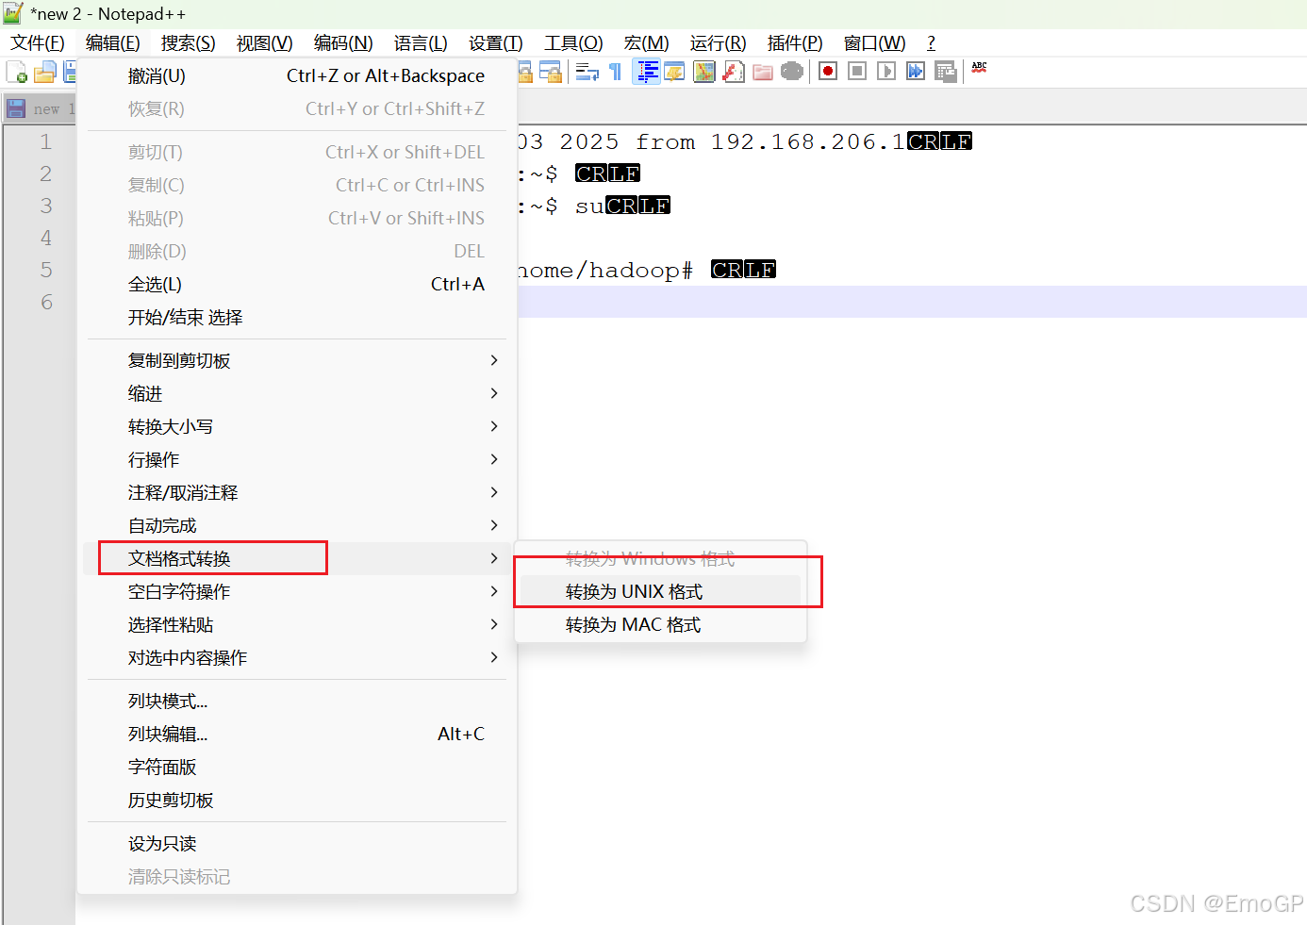
Task: Open the 搜索(S) menu
Action: pyautogui.click(x=189, y=43)
